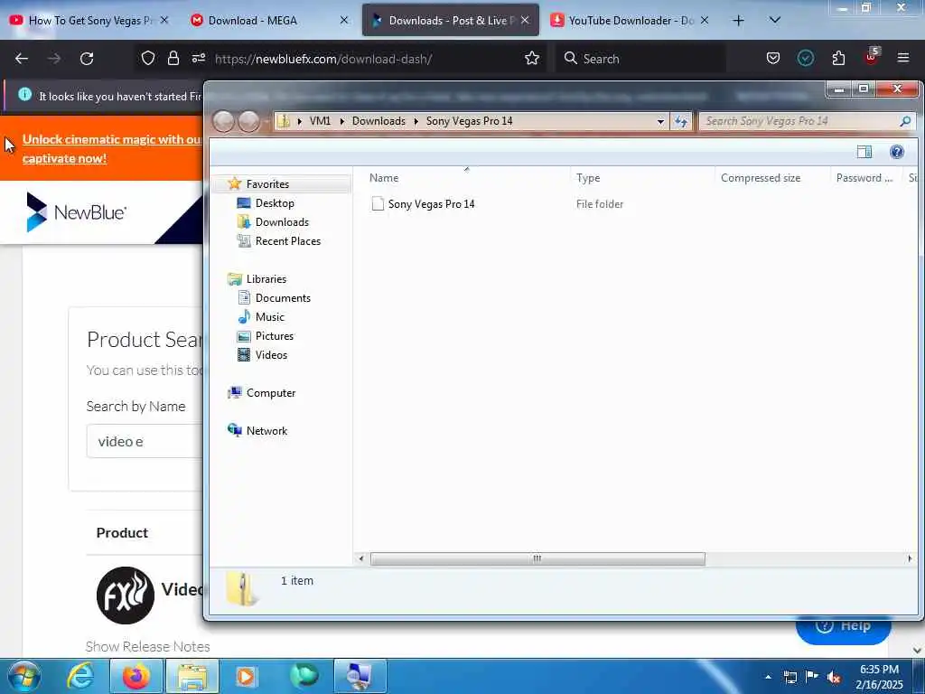Click the volume muted tray icon
The width and height of the screenshot is (925, 694).
(834, 677)
